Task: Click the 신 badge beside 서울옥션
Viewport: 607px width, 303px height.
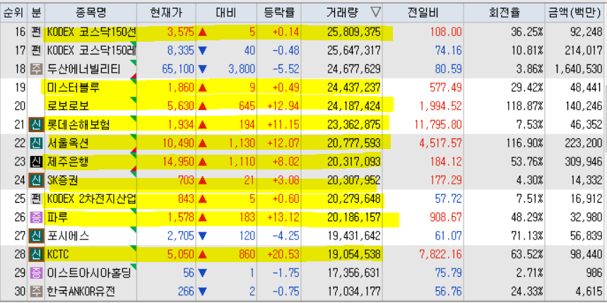Action: pyautogui.click(x=36, y=143)
